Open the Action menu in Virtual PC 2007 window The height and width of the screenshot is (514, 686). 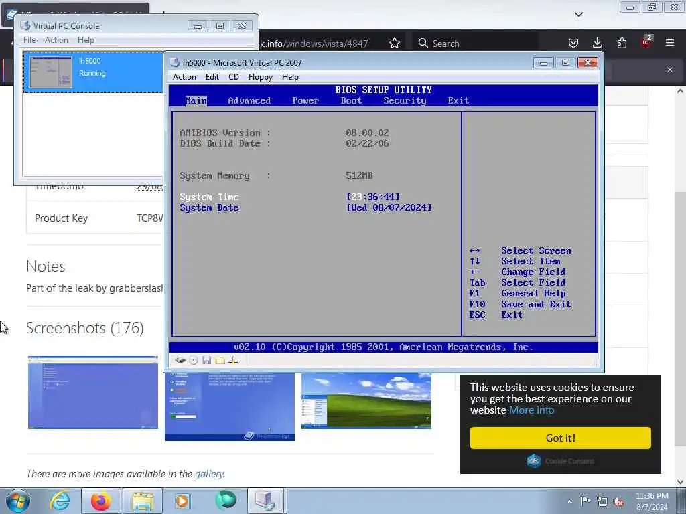184,77
